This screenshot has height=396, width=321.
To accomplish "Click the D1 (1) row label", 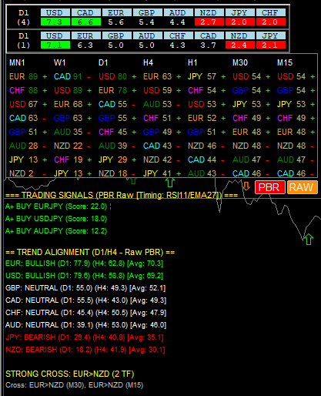I will (x=23, y=41).
